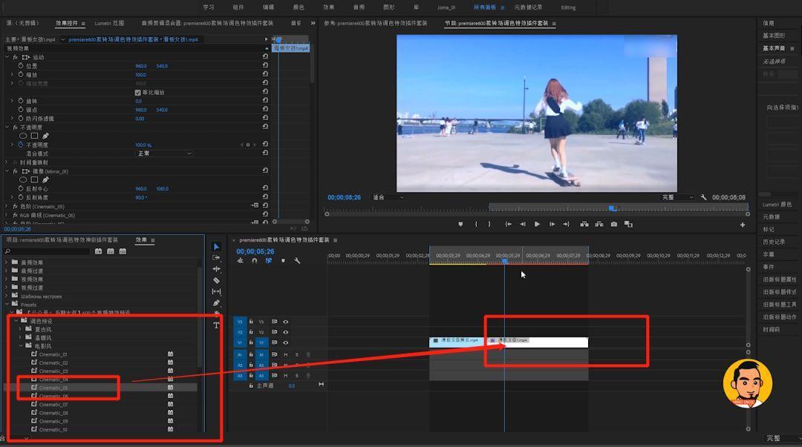This screenshot has width=802, height=447.
Task: Select the Razor tool in toolbar
Action: [216, 280]
